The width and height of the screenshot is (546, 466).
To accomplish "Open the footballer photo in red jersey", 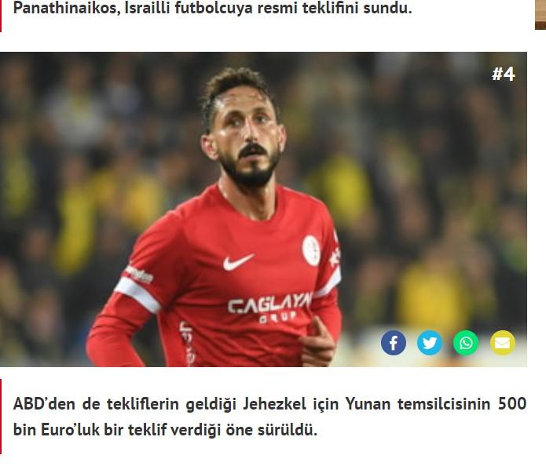I will 263,209.
